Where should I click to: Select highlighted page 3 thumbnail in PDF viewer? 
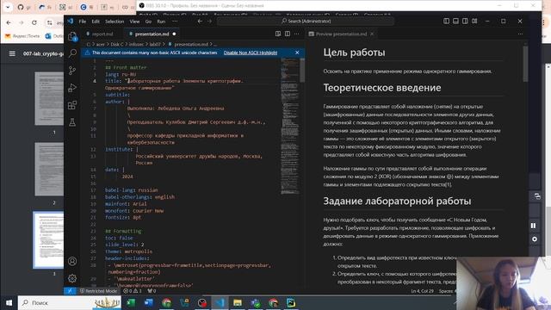pyautogui.click(x=49, y=239)
